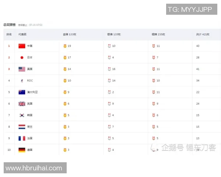
Task: Click the Netherlands flag icon
Action: 22,127
